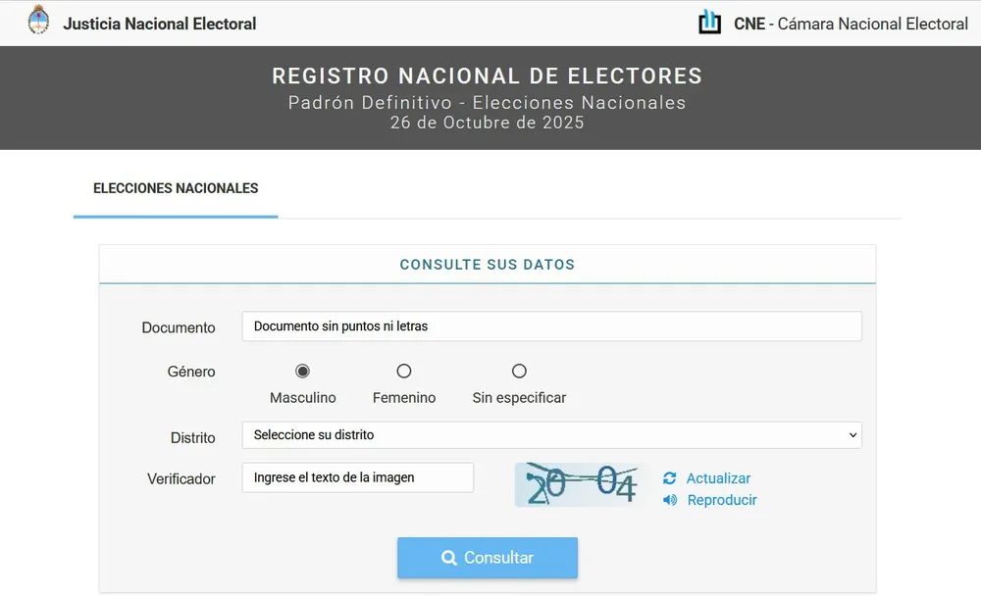Viewport: 981px width, 600px height.
Task: Select the Masculino radio button
Action: click(x=302, y=372)
